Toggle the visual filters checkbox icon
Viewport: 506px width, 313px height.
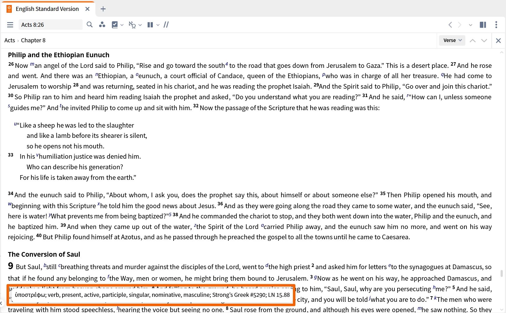tap(115, 25)
